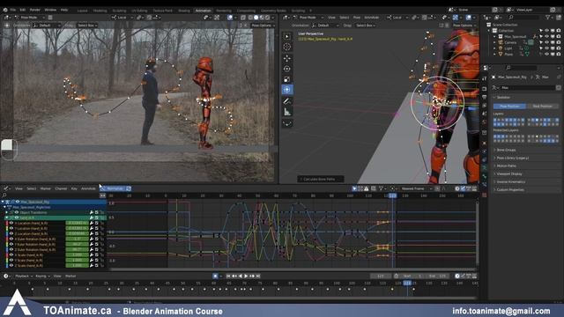Toggle visibility of X Location (hand_ik.R) curve
The height and width of the screenshot is (317, 564).
pos(11,223)
